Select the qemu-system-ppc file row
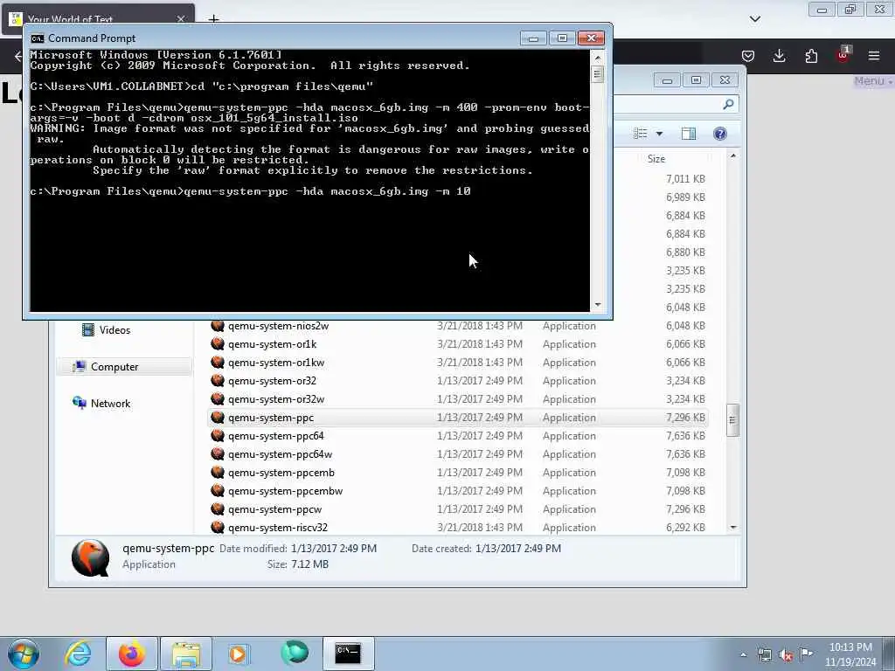The width and height of the screenshot is (895, 671). click(x=458, y=417)
